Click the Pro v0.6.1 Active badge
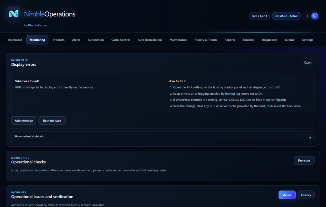The width and height of the screenshot is (326, 207). click(x=286, y=16)
